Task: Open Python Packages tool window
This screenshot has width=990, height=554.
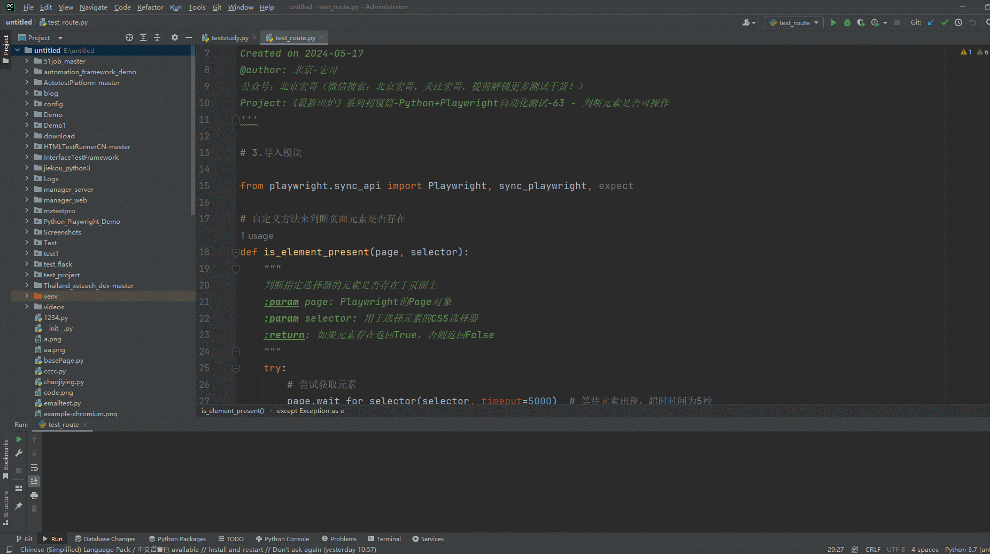Action: 177,539
